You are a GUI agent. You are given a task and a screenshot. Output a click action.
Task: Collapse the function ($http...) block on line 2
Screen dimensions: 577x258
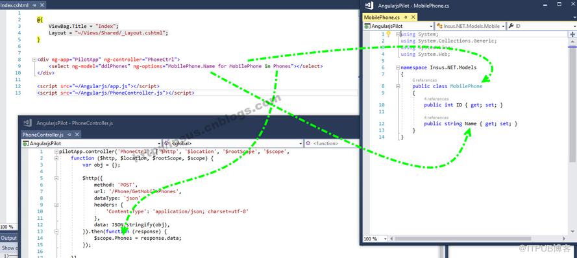point(56,158)
